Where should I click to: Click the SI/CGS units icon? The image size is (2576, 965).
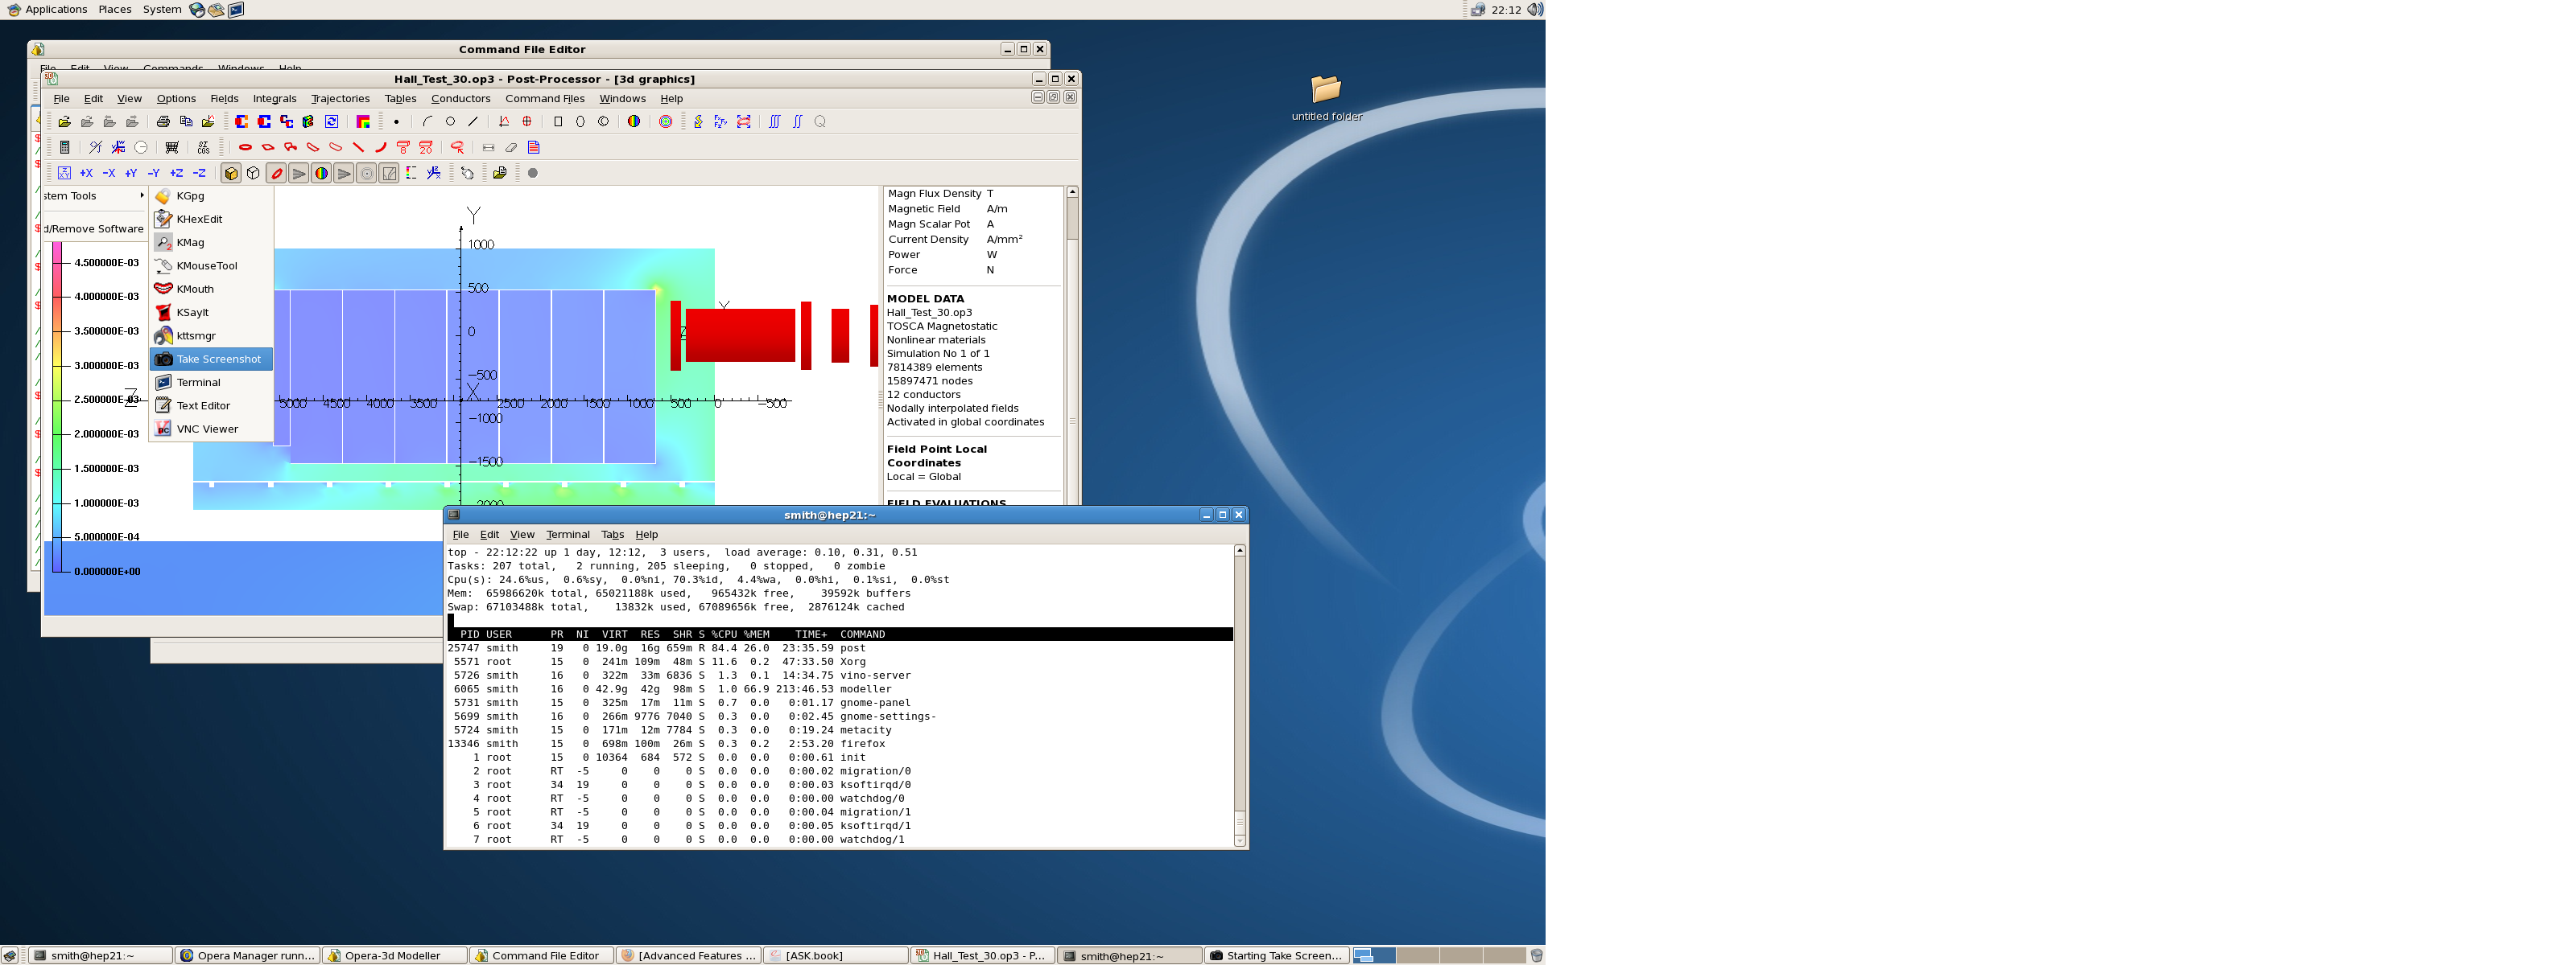(x=203, y=148)
